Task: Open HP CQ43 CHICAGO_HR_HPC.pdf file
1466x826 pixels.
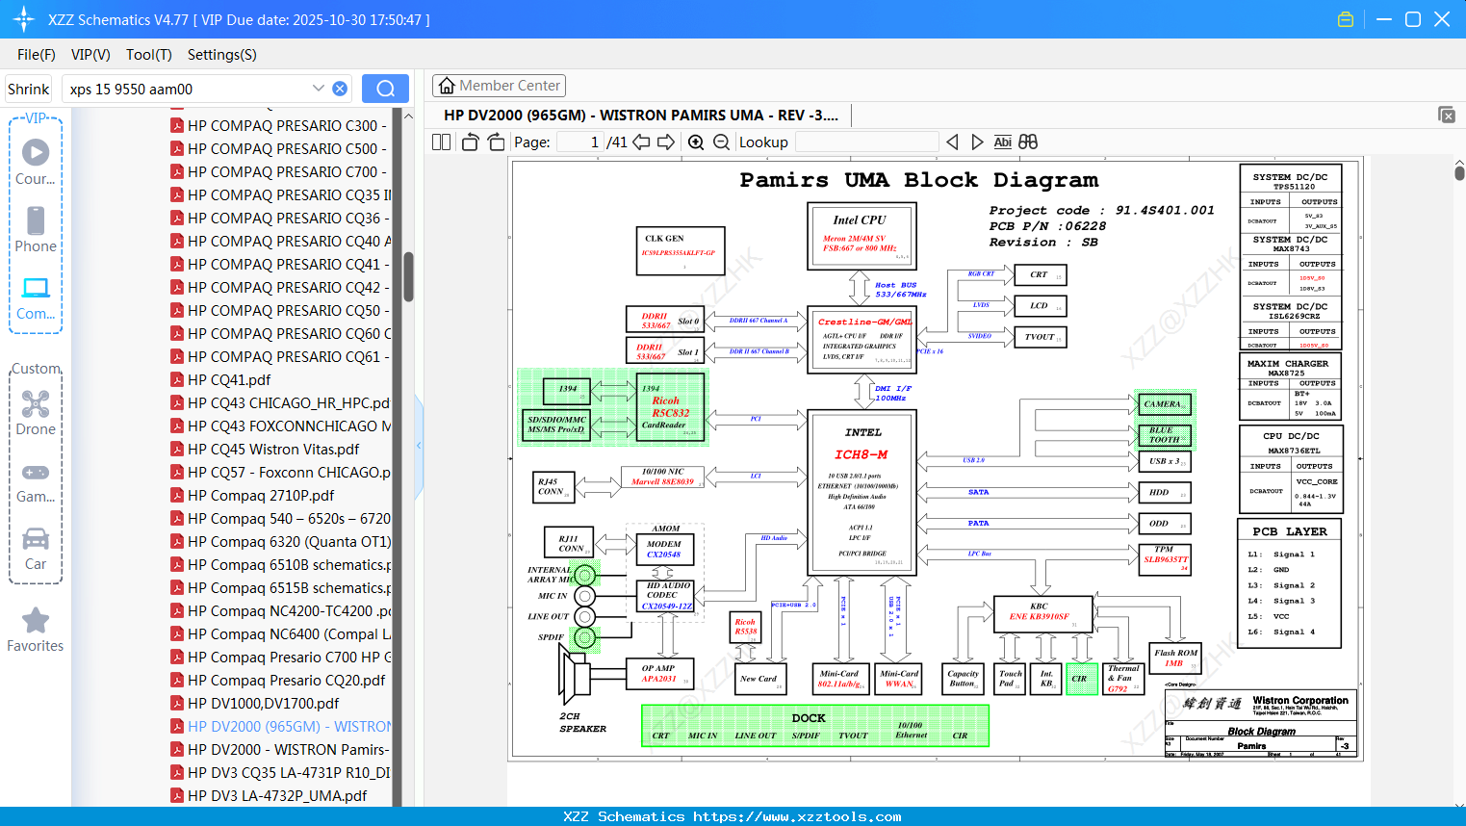Action: (280, 402)
